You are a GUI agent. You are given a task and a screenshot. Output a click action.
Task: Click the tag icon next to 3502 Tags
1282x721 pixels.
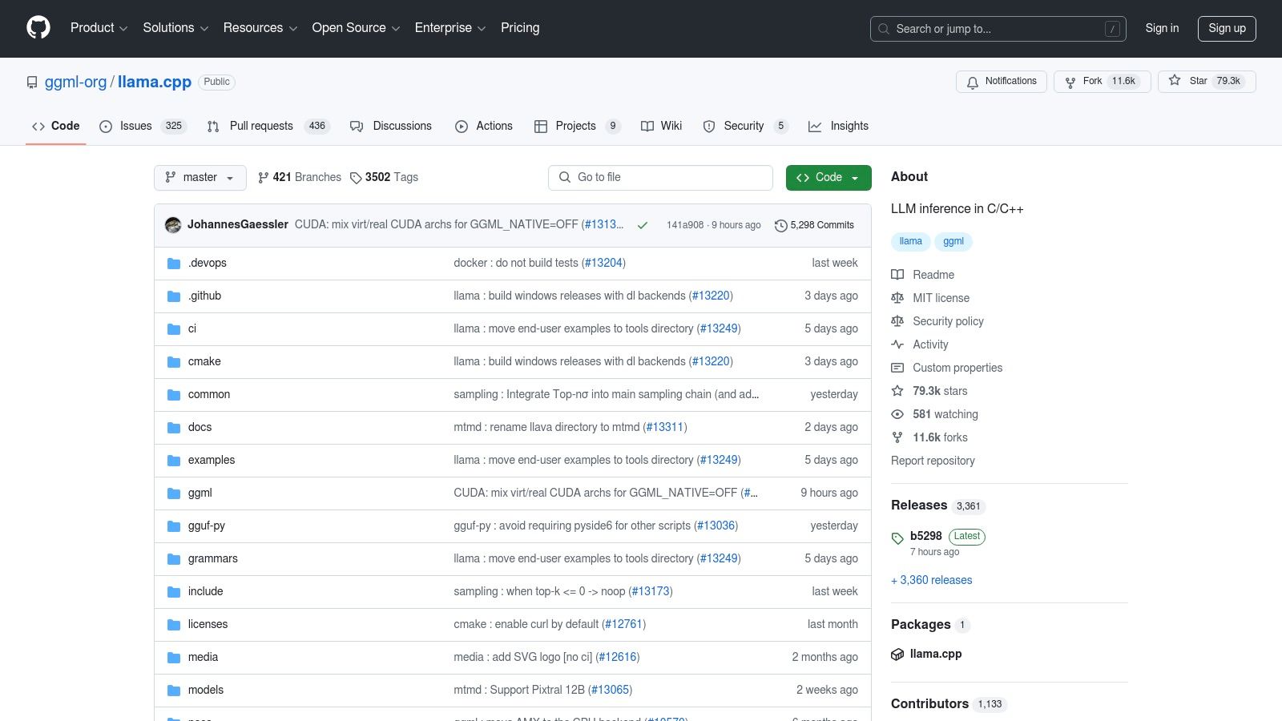point(356,178)
